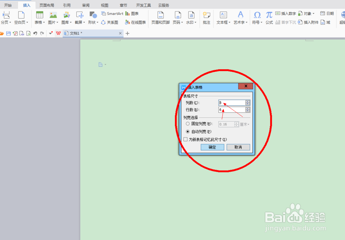Open a new document tab with plus
The image size is (345, 240).
tap(127, 33)
